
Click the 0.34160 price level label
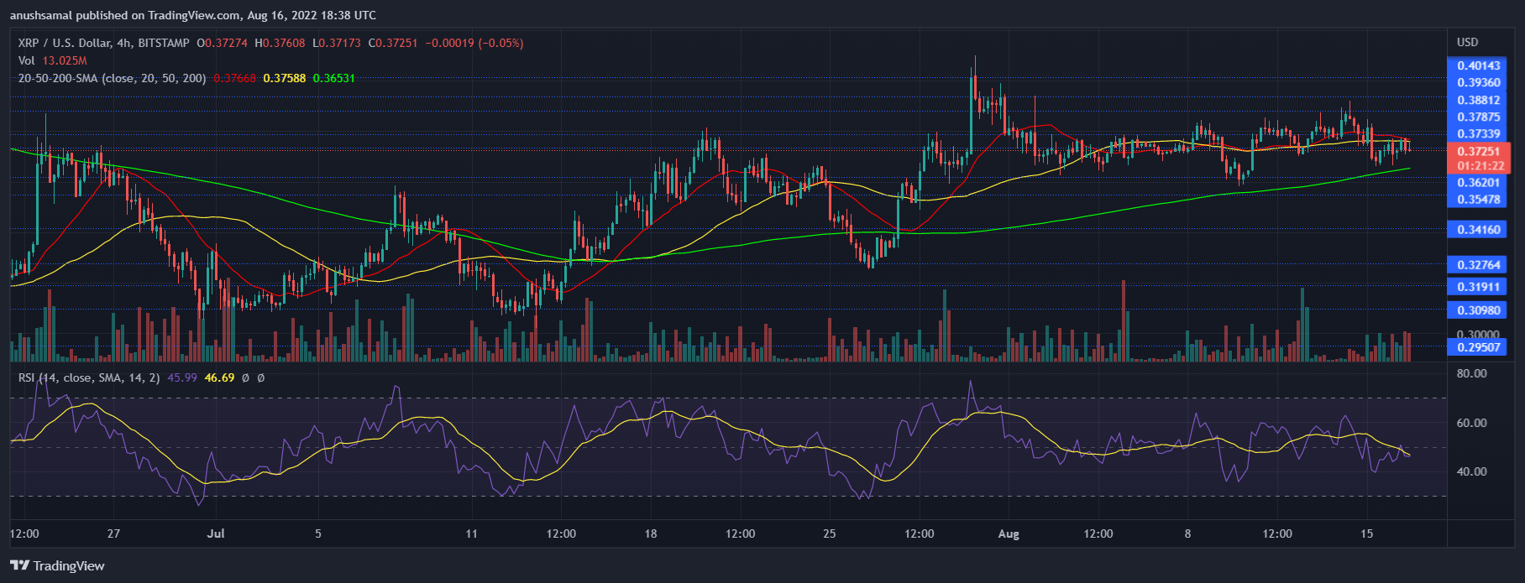[1478, 229]
